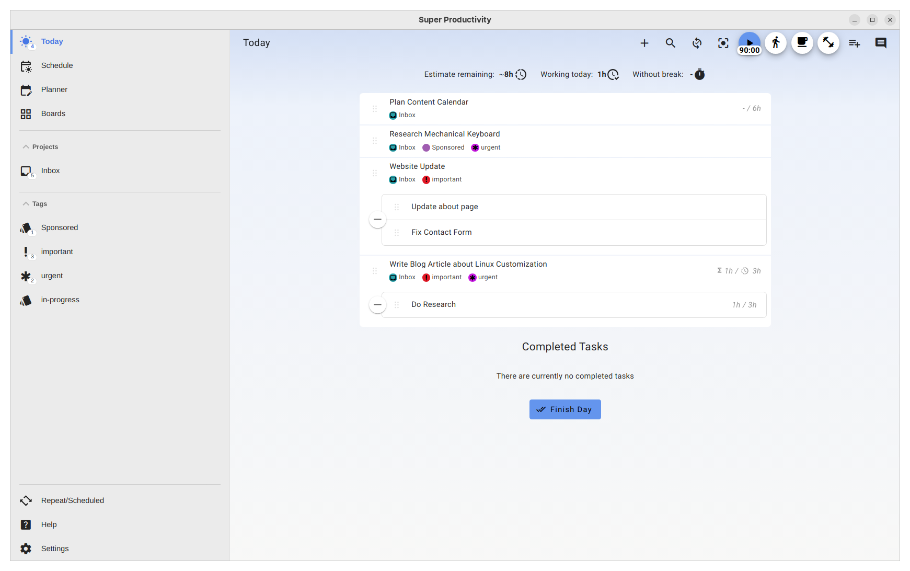Viewport: 910px width, 571px height.
Task: Open search with magnifier icon
Action: tap(671, 43)
